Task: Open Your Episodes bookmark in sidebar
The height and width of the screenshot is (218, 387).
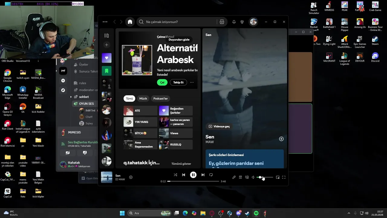Action: 106,71
